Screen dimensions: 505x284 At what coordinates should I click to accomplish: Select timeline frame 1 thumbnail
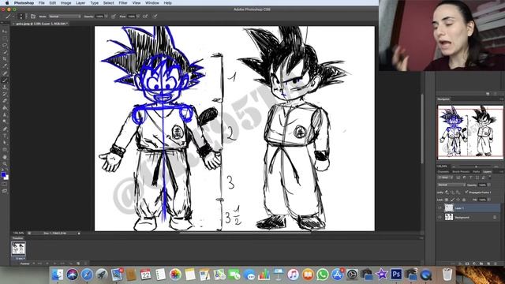18,249
